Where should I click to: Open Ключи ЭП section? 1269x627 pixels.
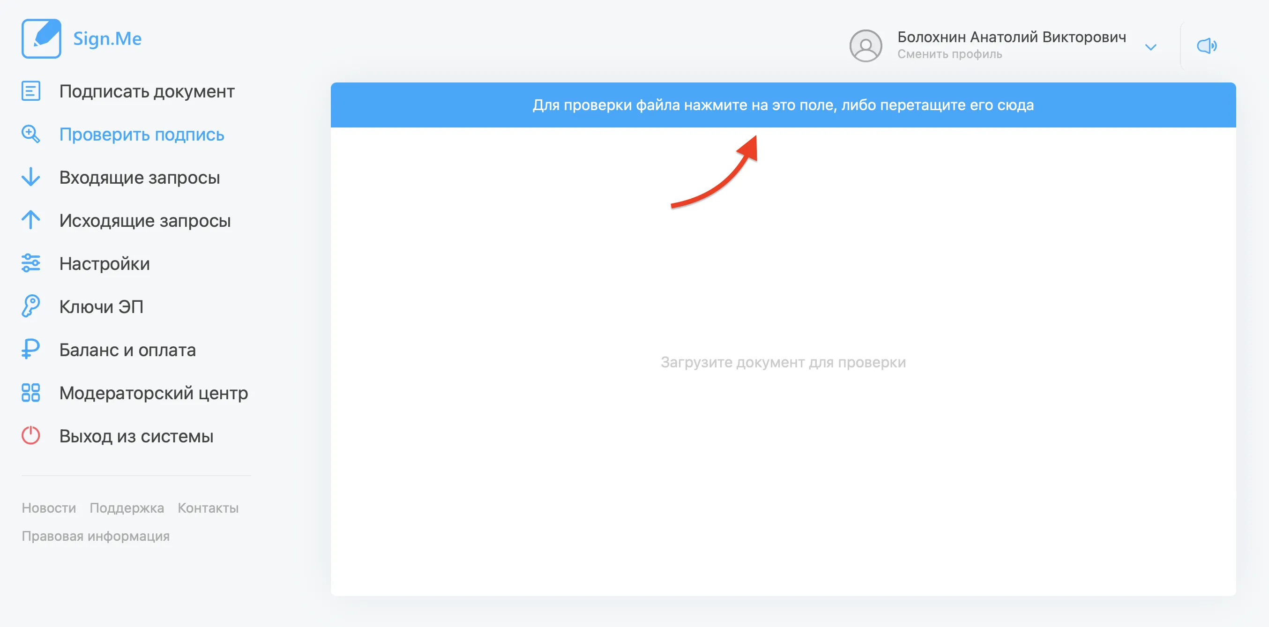pyautogui.click(x=102, y=306)
